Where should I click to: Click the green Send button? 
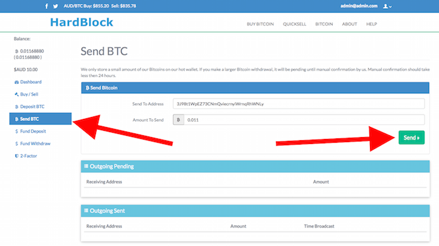(411, 138)
